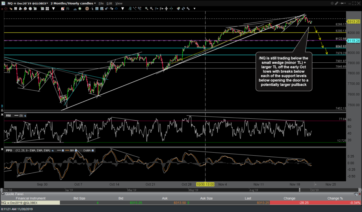362x212 pixels.
Task: Click the refresh arrows toolbar icon
Action: coord(183,9)
